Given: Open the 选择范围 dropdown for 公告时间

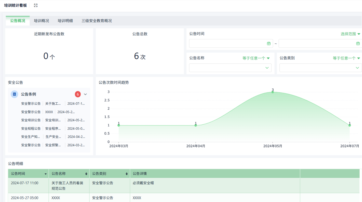Looking at the screenshot, I should [351, 34].
